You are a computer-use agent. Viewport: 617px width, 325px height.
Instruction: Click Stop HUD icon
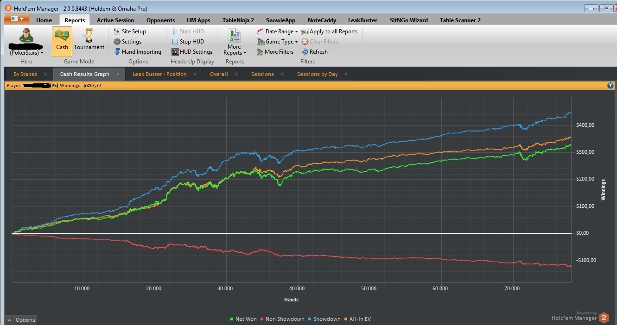(x=175, y=42)
